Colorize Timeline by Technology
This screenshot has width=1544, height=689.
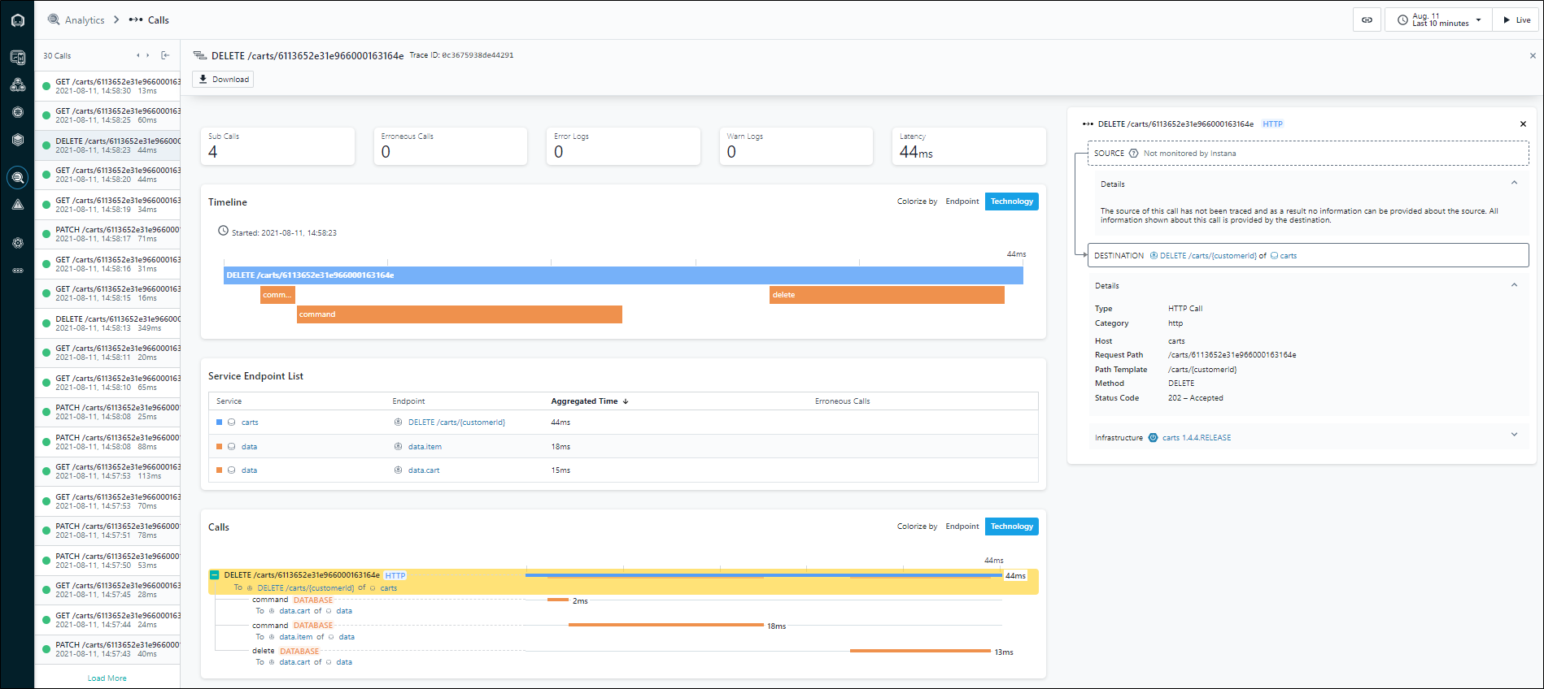pyautogui.click(x=1011, y=201)
